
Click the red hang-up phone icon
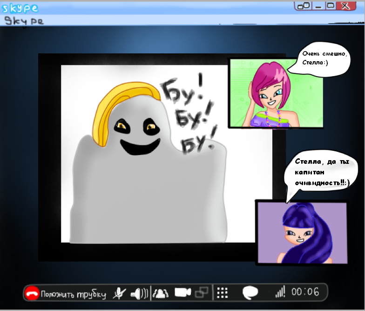pyautogui.click(x=32, y=293)
